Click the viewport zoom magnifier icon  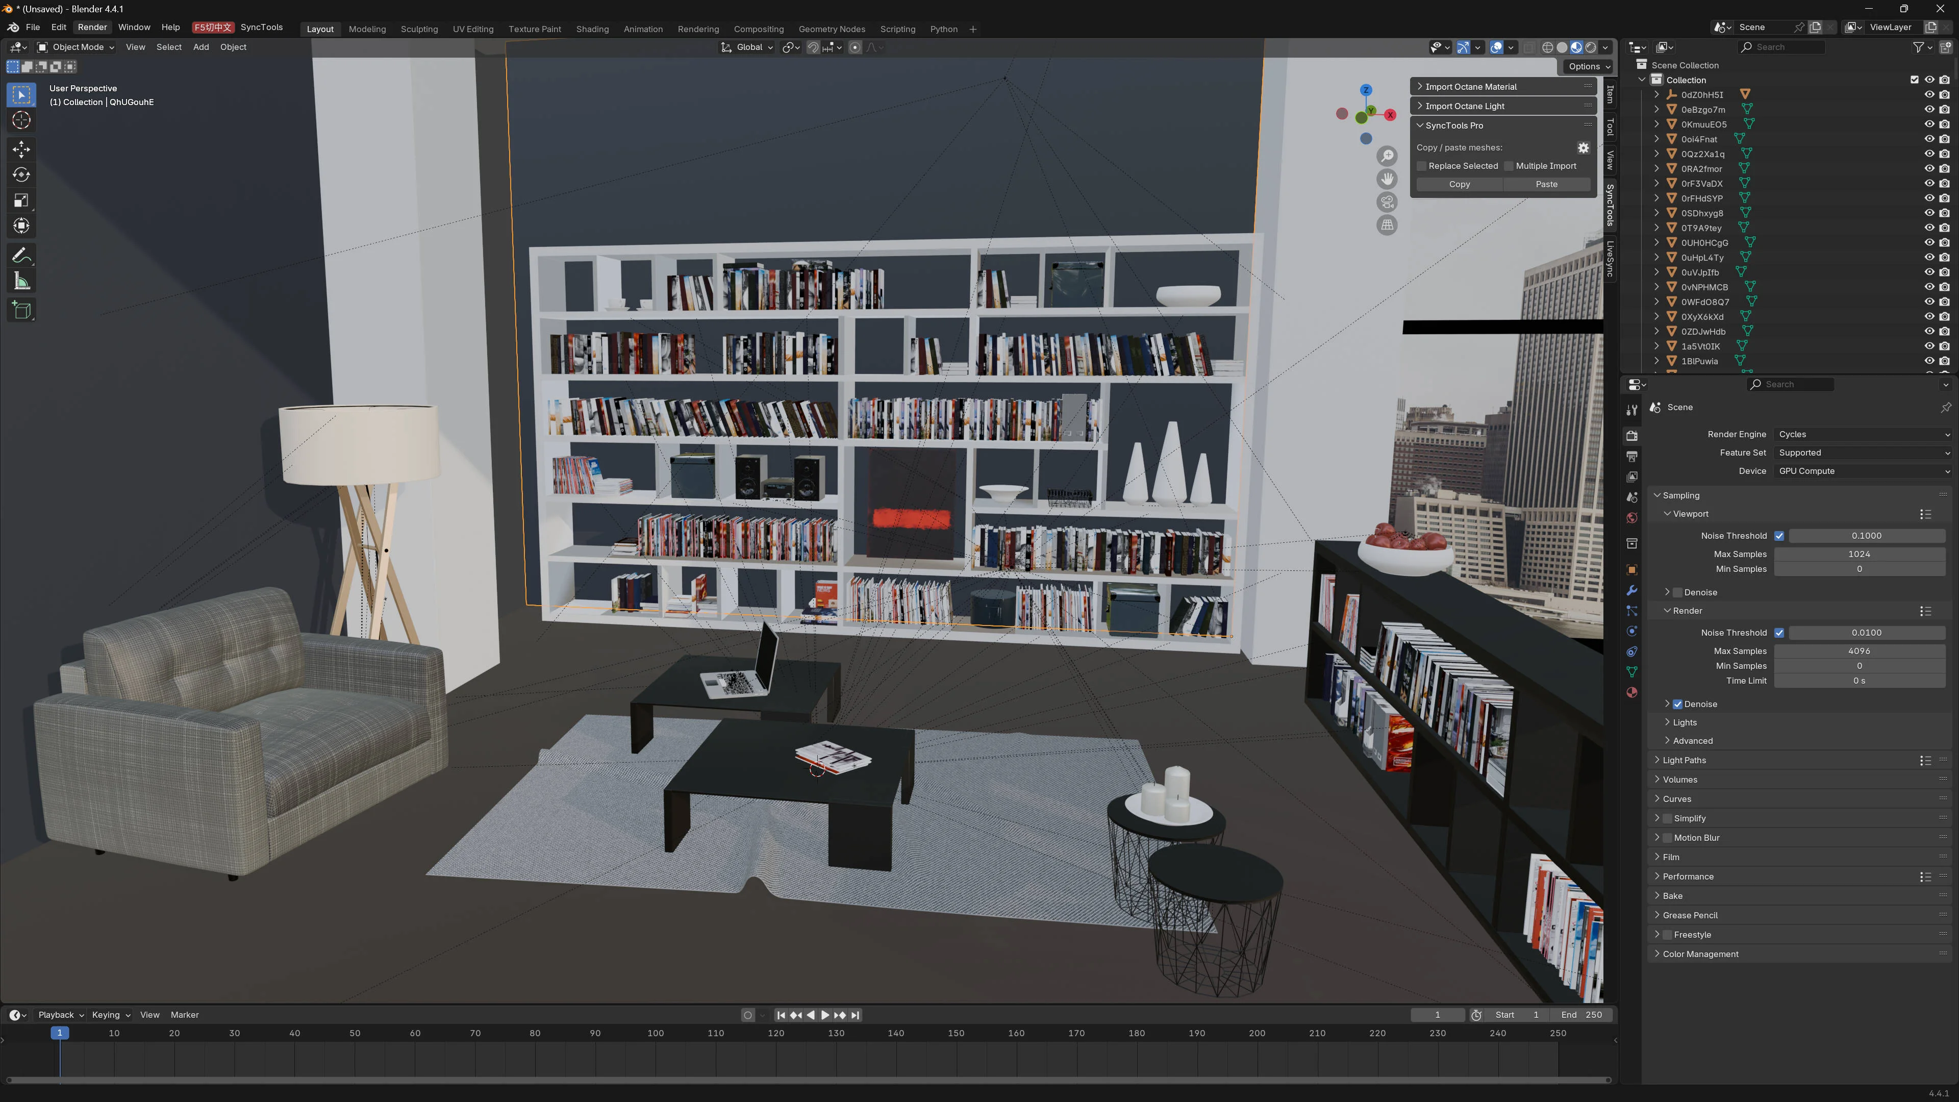[x=1387, y=156]
